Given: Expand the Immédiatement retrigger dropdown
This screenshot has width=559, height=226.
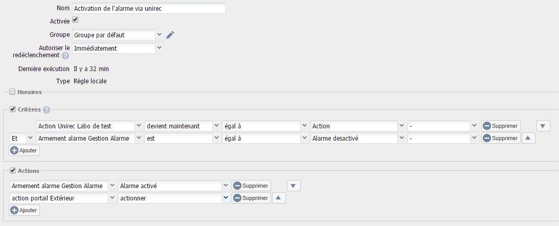Looking at the screenshot, I should (118, 48).
